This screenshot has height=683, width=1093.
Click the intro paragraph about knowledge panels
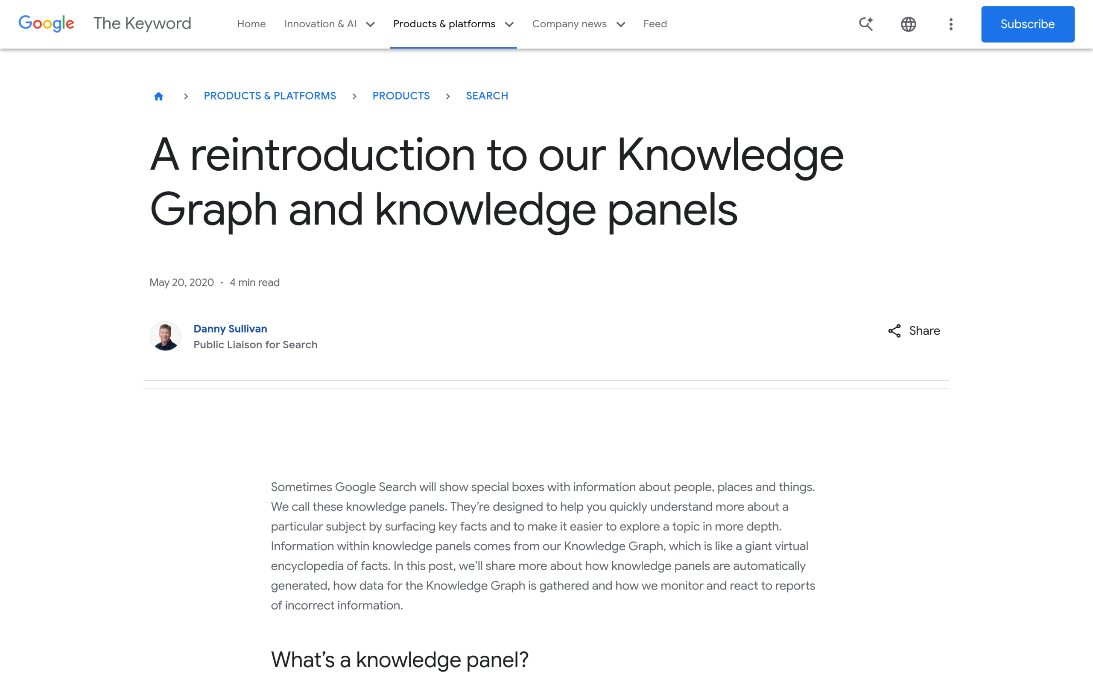click(543, 546)
